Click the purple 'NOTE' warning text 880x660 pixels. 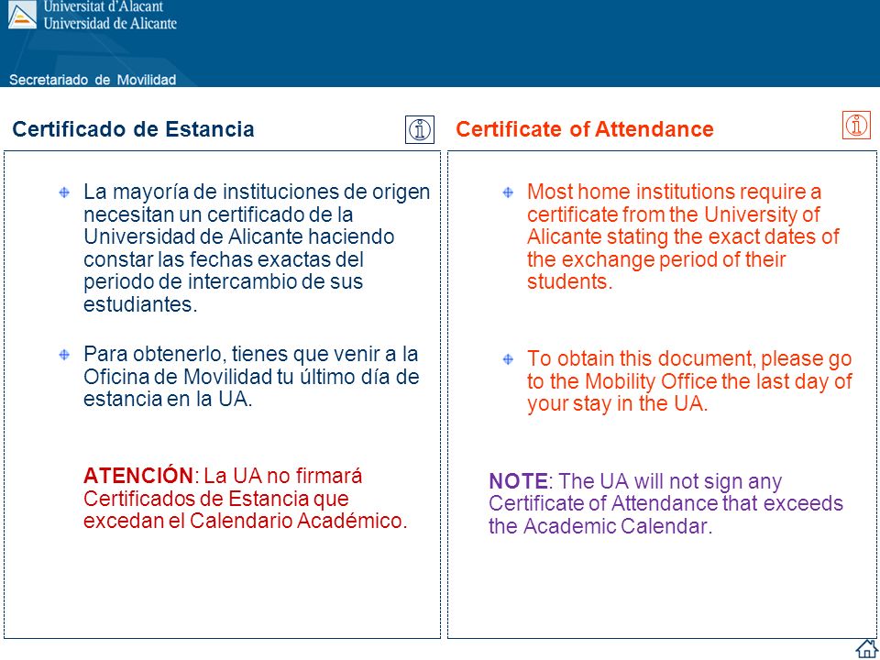coord(517,481)
